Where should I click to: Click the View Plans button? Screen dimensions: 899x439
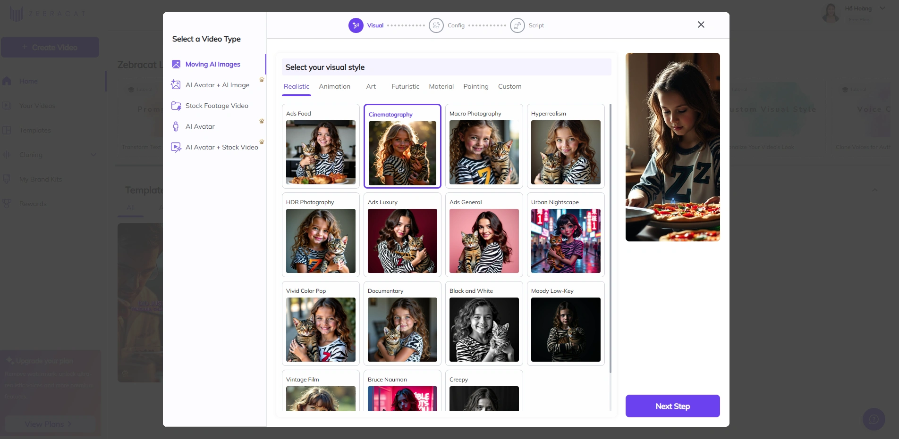[x=50, y=424]
